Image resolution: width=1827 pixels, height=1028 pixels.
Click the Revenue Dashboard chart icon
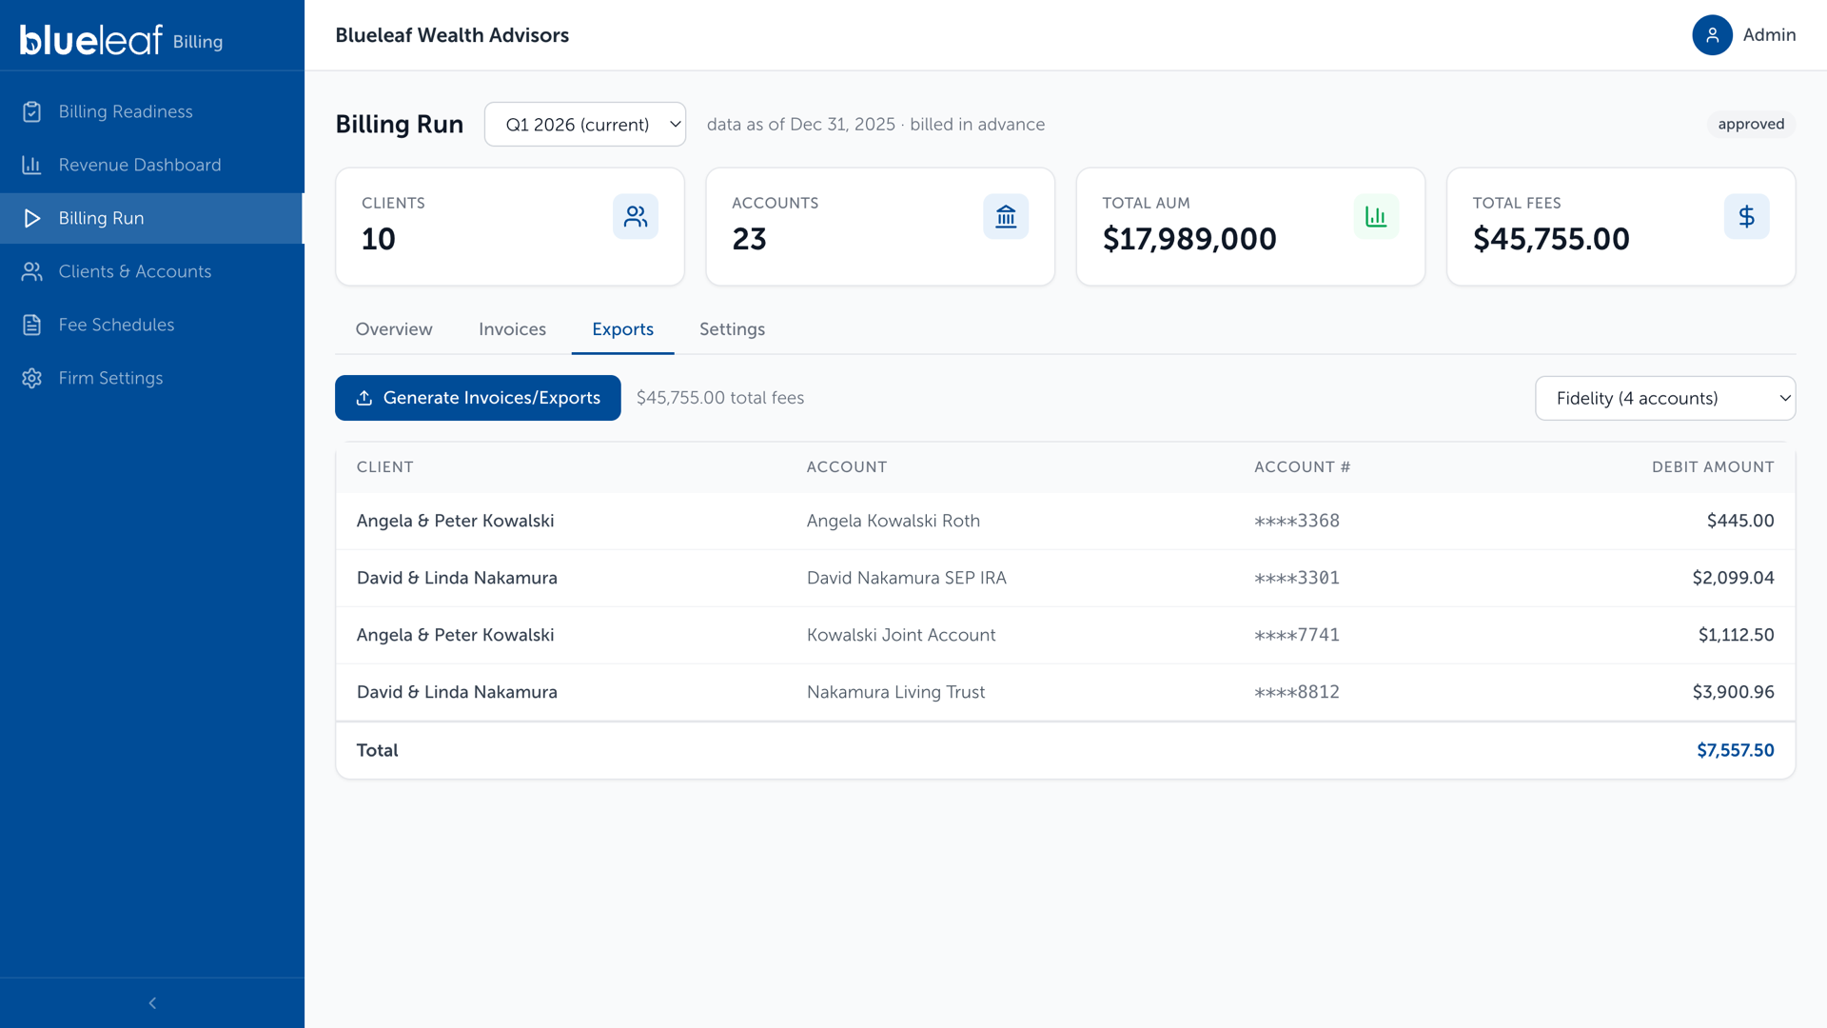[31, 165]
